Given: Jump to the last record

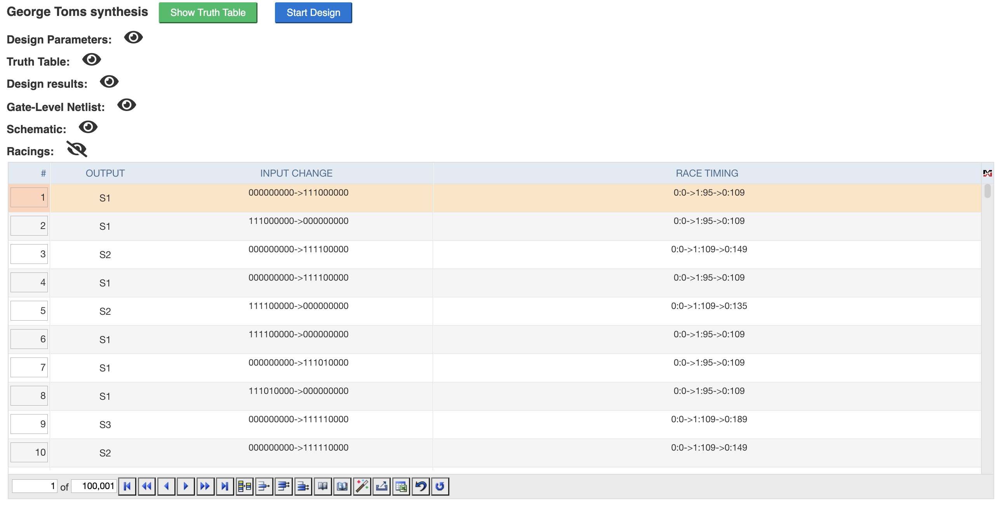Looking at the screenshot, I should (225, 486).
